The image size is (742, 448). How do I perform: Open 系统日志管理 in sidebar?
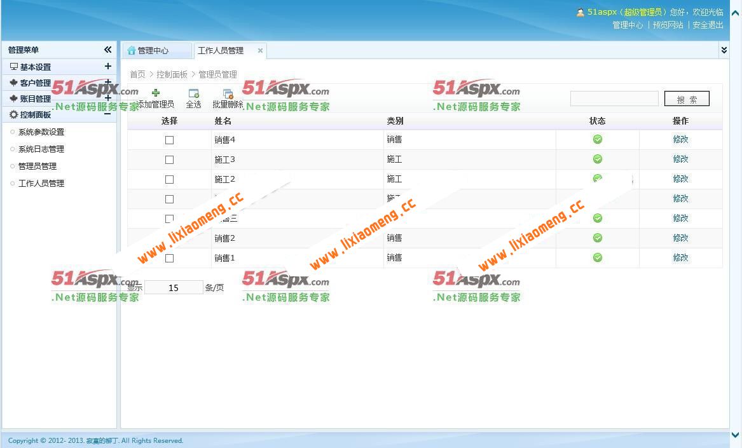(x=41, y=149)
